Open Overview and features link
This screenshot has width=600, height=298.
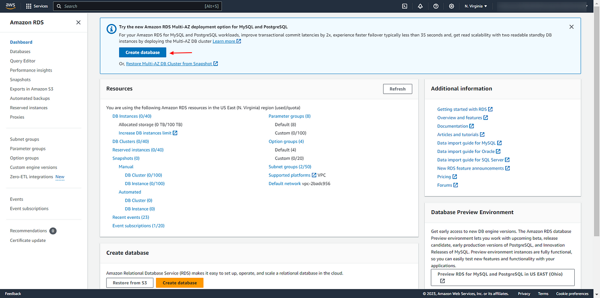coord(462,118)
